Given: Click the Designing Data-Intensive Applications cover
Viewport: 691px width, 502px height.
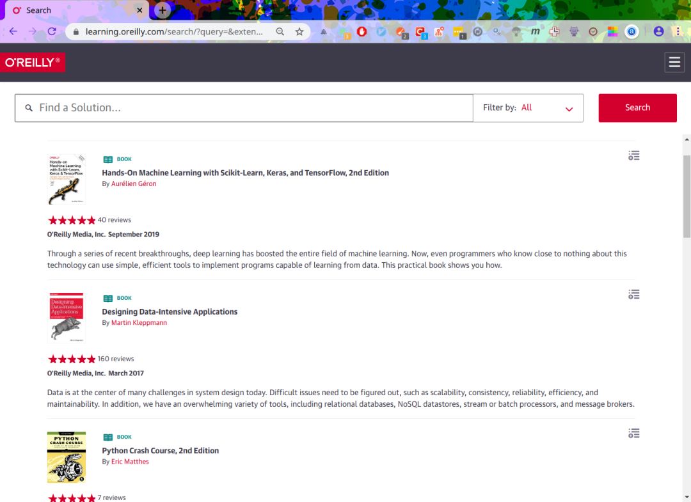Looking at the screenshot, I should click(66, 317).
